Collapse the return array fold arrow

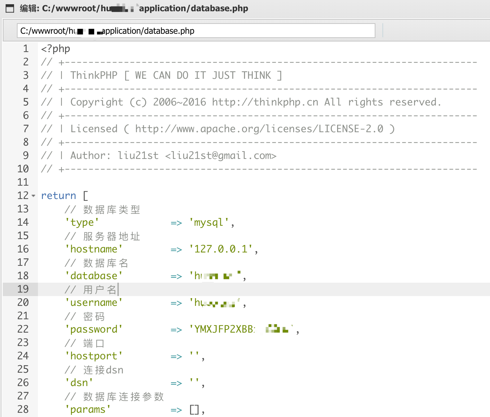pyautogui.click(x=33, y=196)
